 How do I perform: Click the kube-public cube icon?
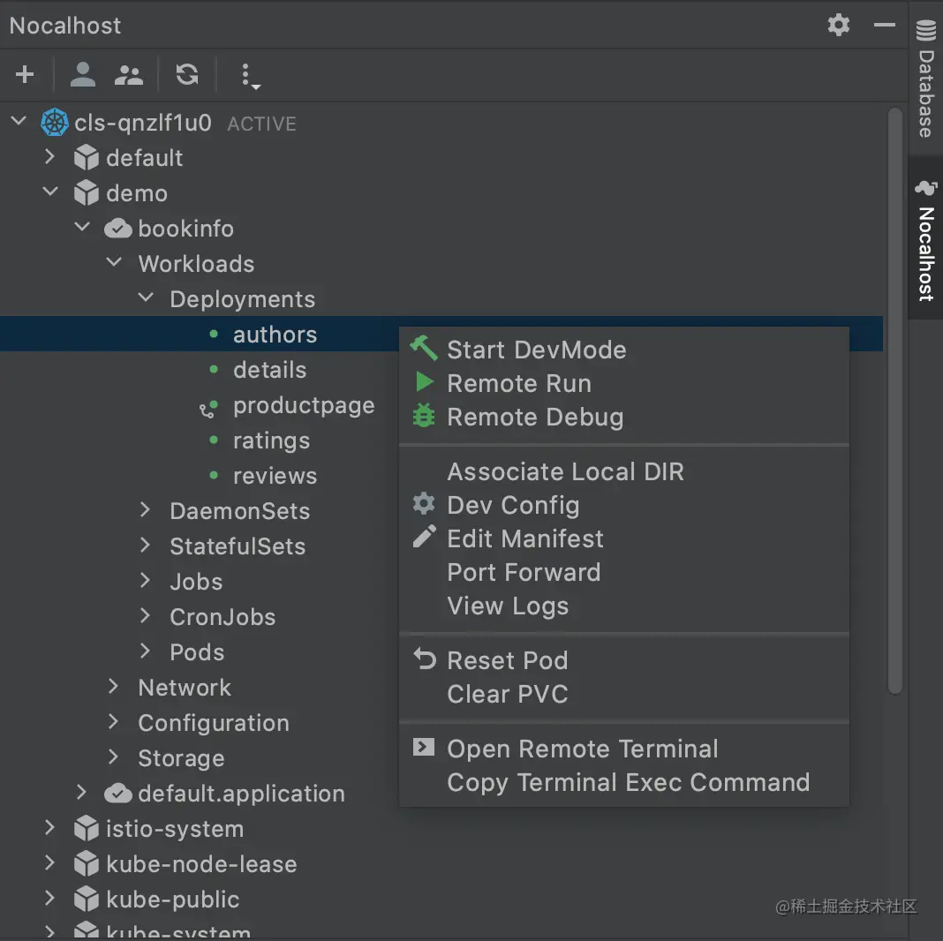[86, 900]
